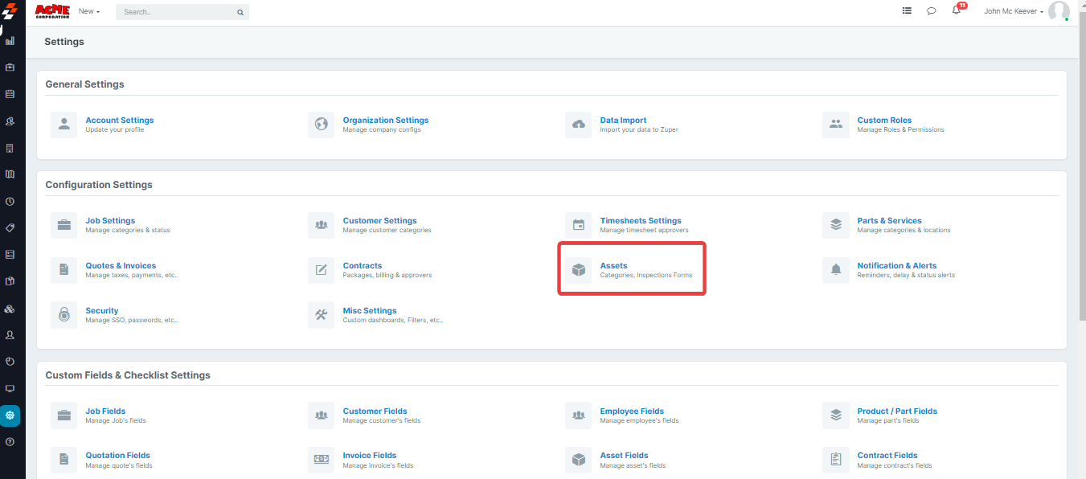This screenshot has width=1086, height=479.
Task: Click the settings gear icon in sidebar
Action: click(10, 416)
